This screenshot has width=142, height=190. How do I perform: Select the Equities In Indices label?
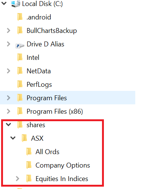pyautogui.click(x=62, y=179)
